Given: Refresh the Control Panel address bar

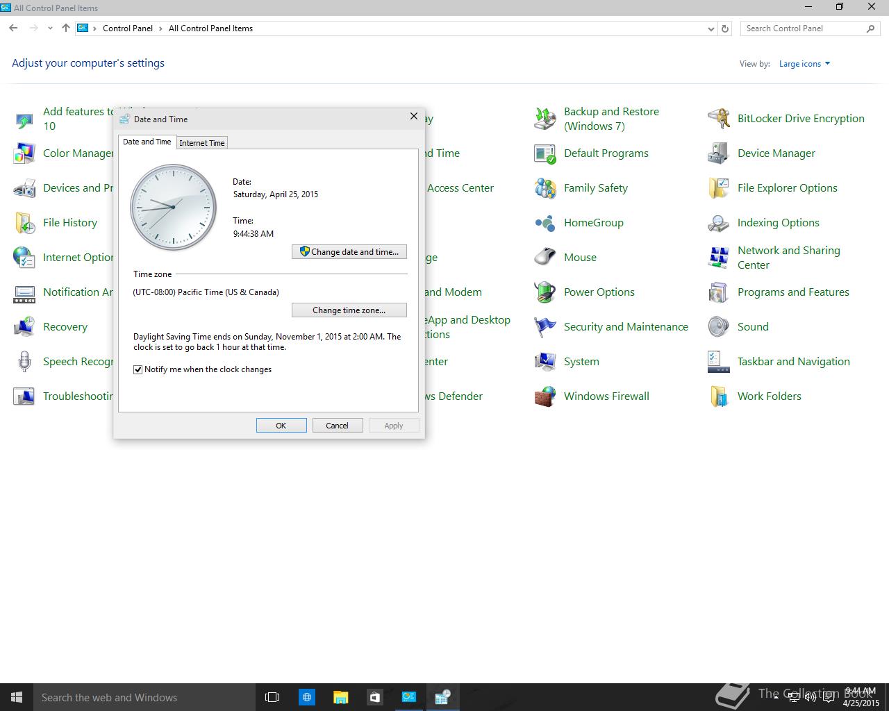Looking at the screenshot, I should pos(725,28).
